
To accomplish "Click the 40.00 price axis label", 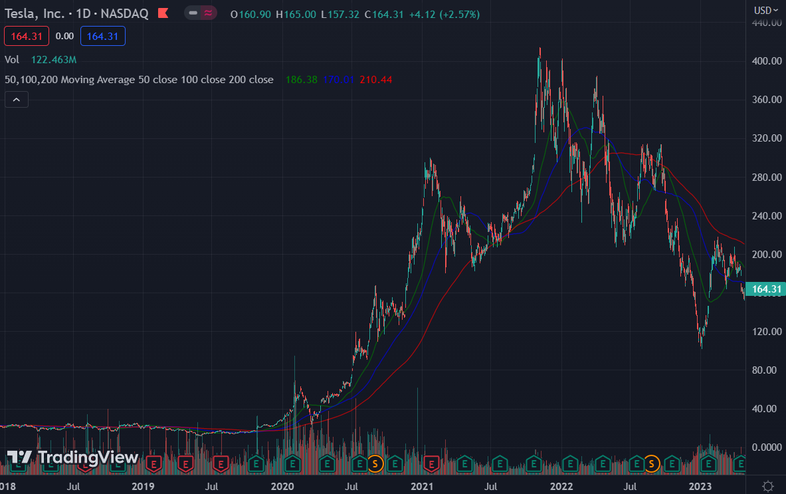I will (x=765, y=409).
